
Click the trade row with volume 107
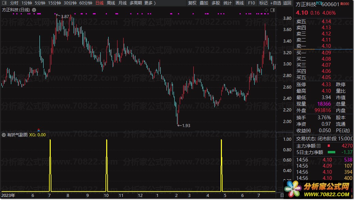(x=324, y=166)
